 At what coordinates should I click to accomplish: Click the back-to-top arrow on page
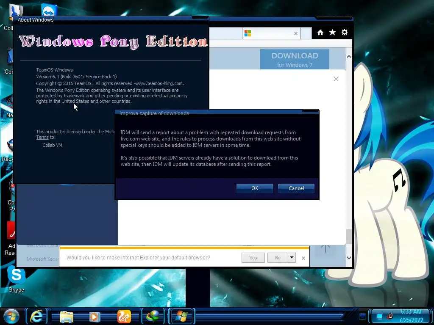(x=325, y=248)
